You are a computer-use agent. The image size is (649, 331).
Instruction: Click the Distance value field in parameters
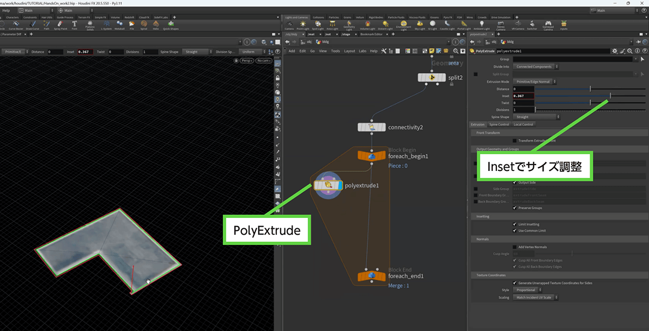tap(523, 89)
